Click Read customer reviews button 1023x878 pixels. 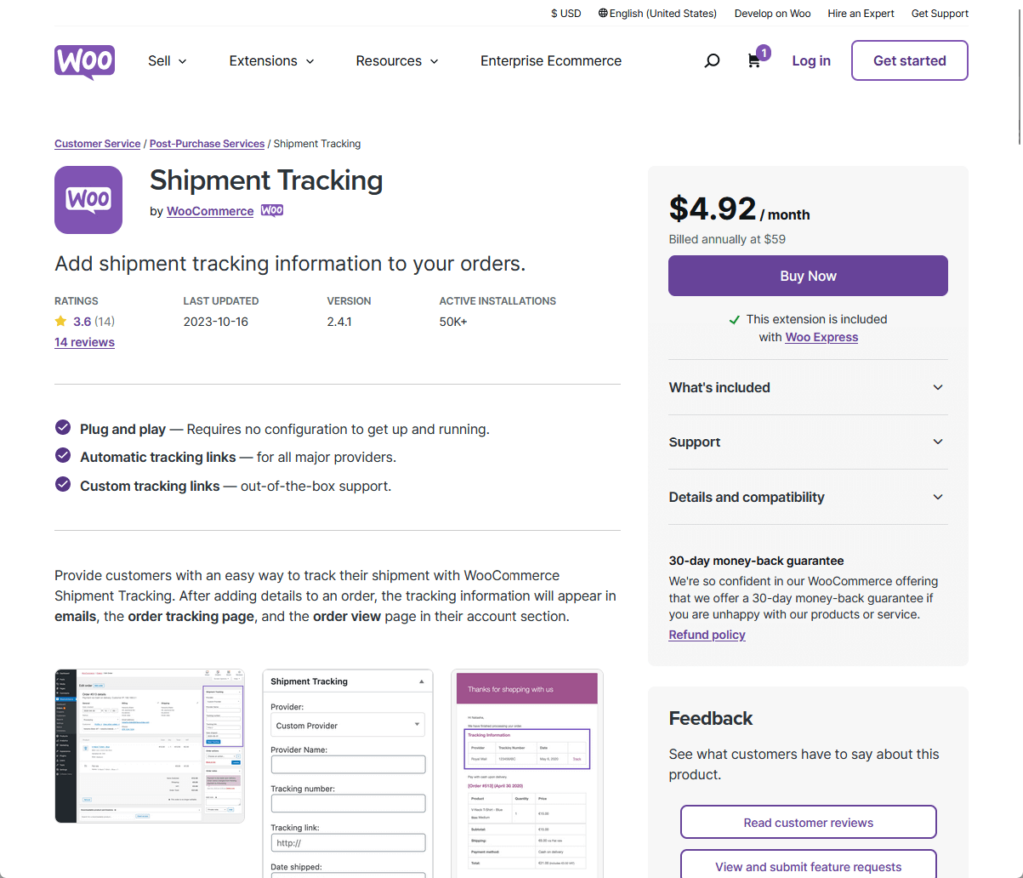click(x=808, y=822)
